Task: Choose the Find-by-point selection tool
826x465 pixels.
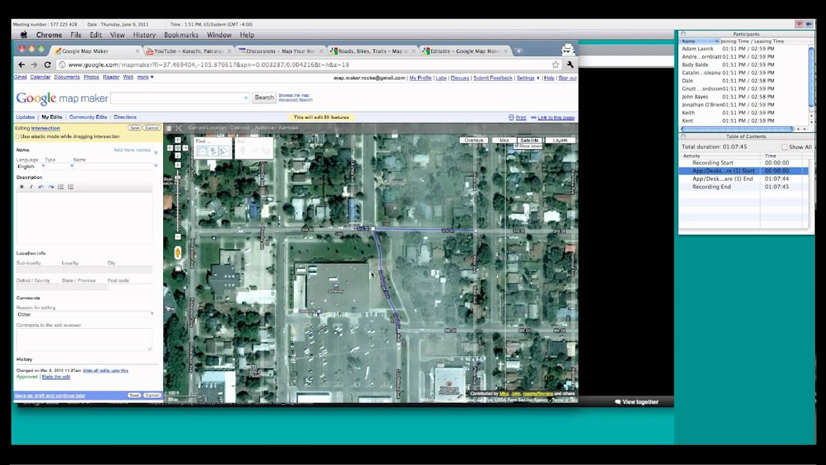Action: pyautogui.click(x=213, y=151)
